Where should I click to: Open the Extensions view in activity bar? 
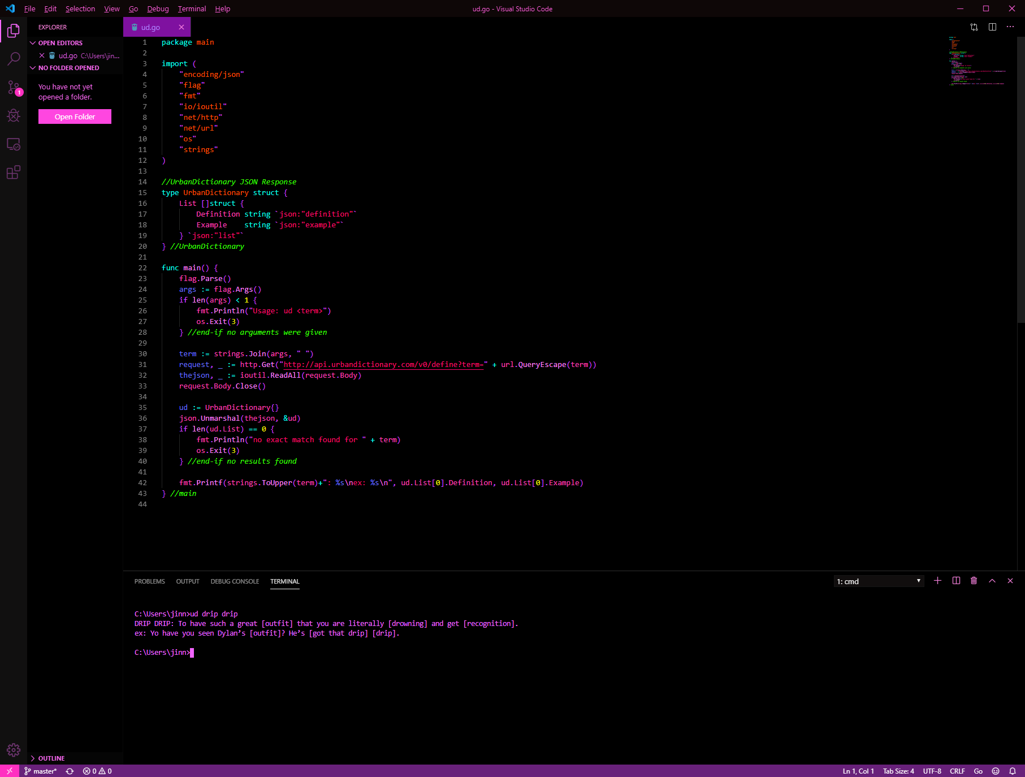14,172
